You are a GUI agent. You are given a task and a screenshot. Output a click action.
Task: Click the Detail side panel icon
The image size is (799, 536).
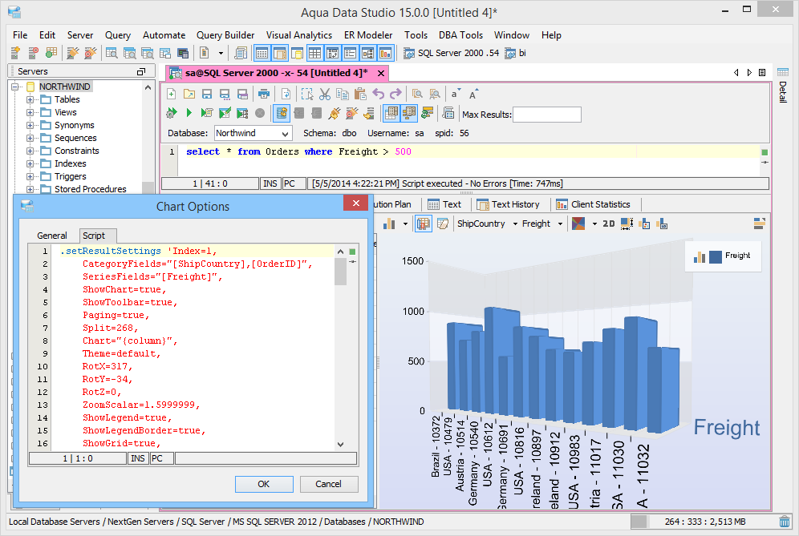[x=783, y=72]
